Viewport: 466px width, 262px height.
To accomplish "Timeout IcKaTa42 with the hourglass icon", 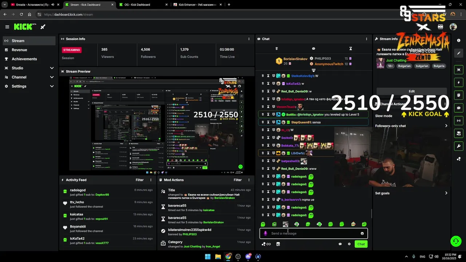I will (268, 84).
